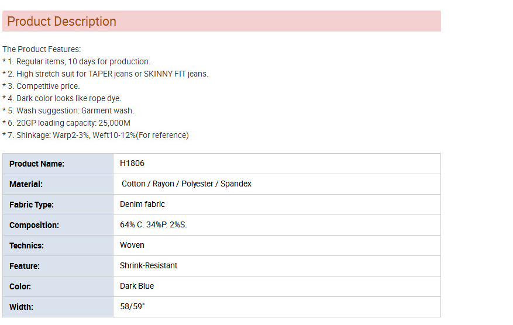Click the 'Wash suggestion: Garment wash' line
This screenshot has width=513, height=325.
(x=68, y=110)
